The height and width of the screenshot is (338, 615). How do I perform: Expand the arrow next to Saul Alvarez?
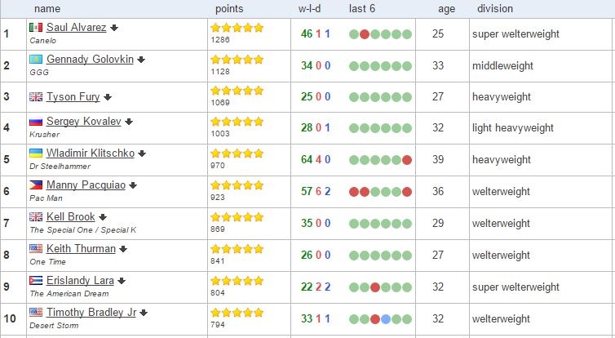coord(114,28)
